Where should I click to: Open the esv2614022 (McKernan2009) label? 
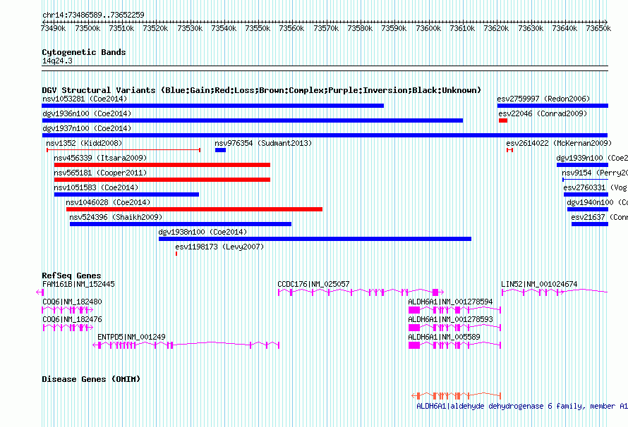tap(559, 143)
